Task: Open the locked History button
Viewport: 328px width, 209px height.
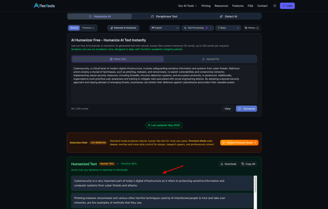Action: tap(251, 28)
